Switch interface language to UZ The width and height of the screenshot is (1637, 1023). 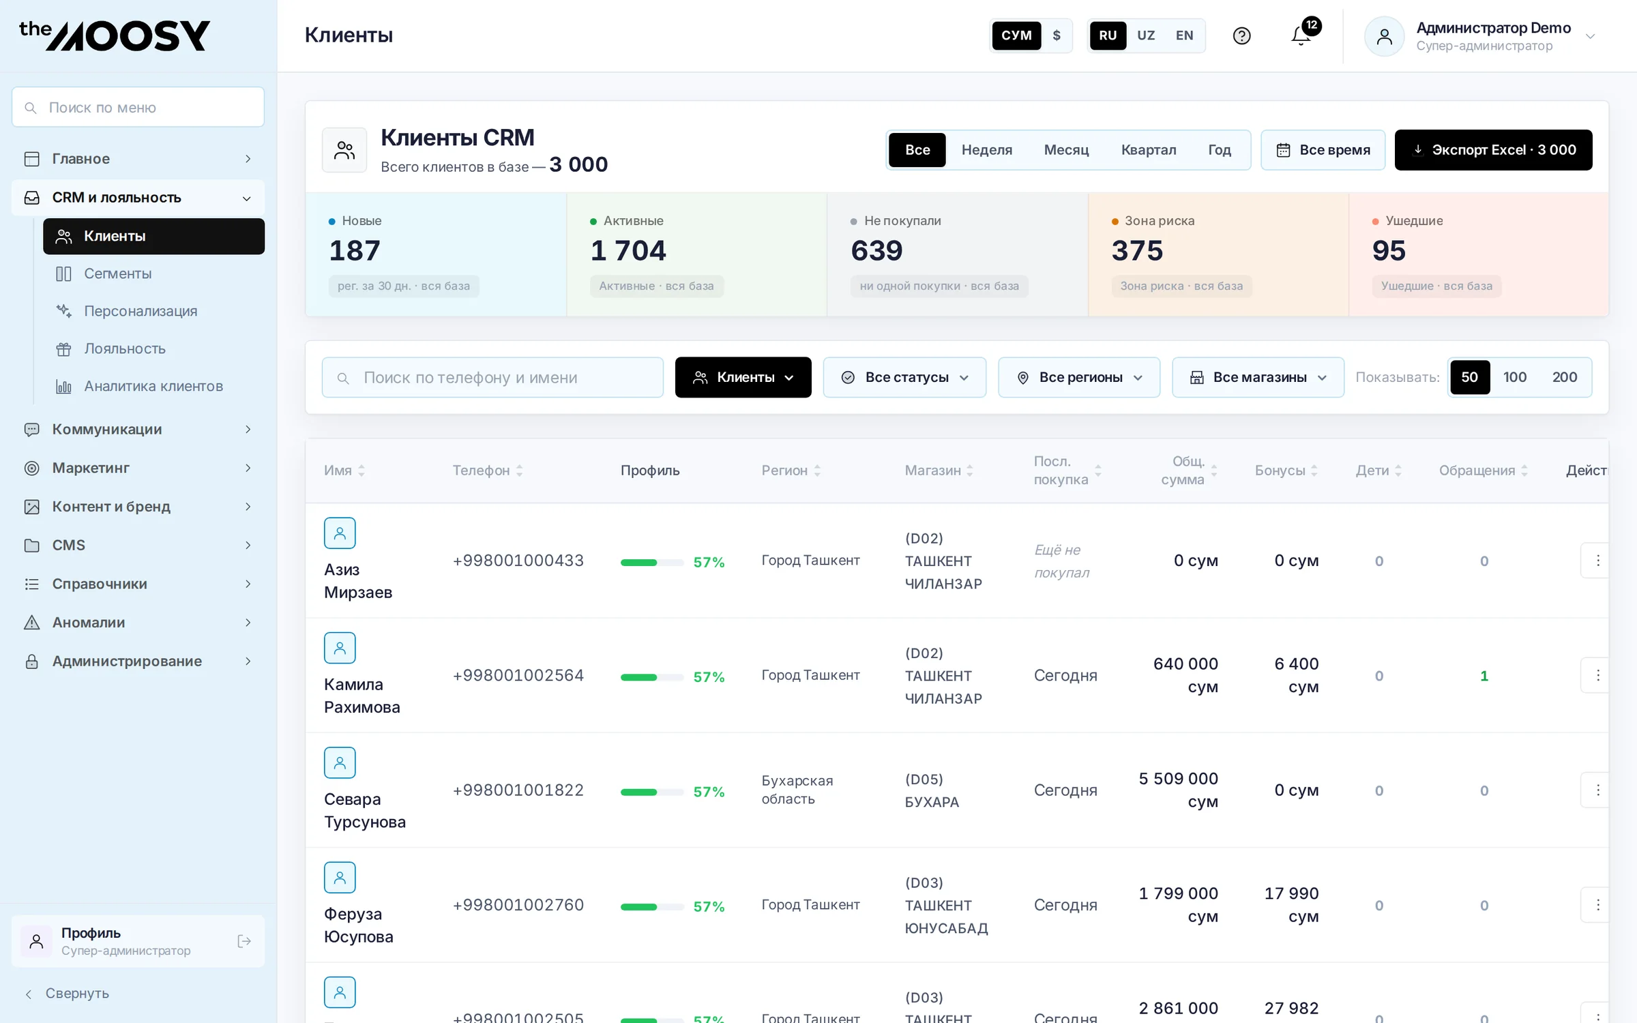pyautogui.click(x=1146, y=35)
